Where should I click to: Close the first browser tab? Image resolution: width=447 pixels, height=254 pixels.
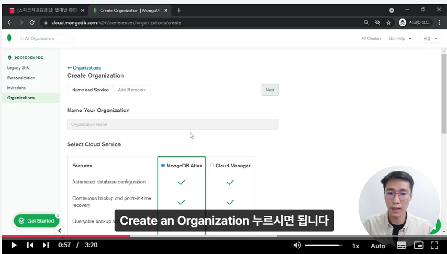(83, 10)
